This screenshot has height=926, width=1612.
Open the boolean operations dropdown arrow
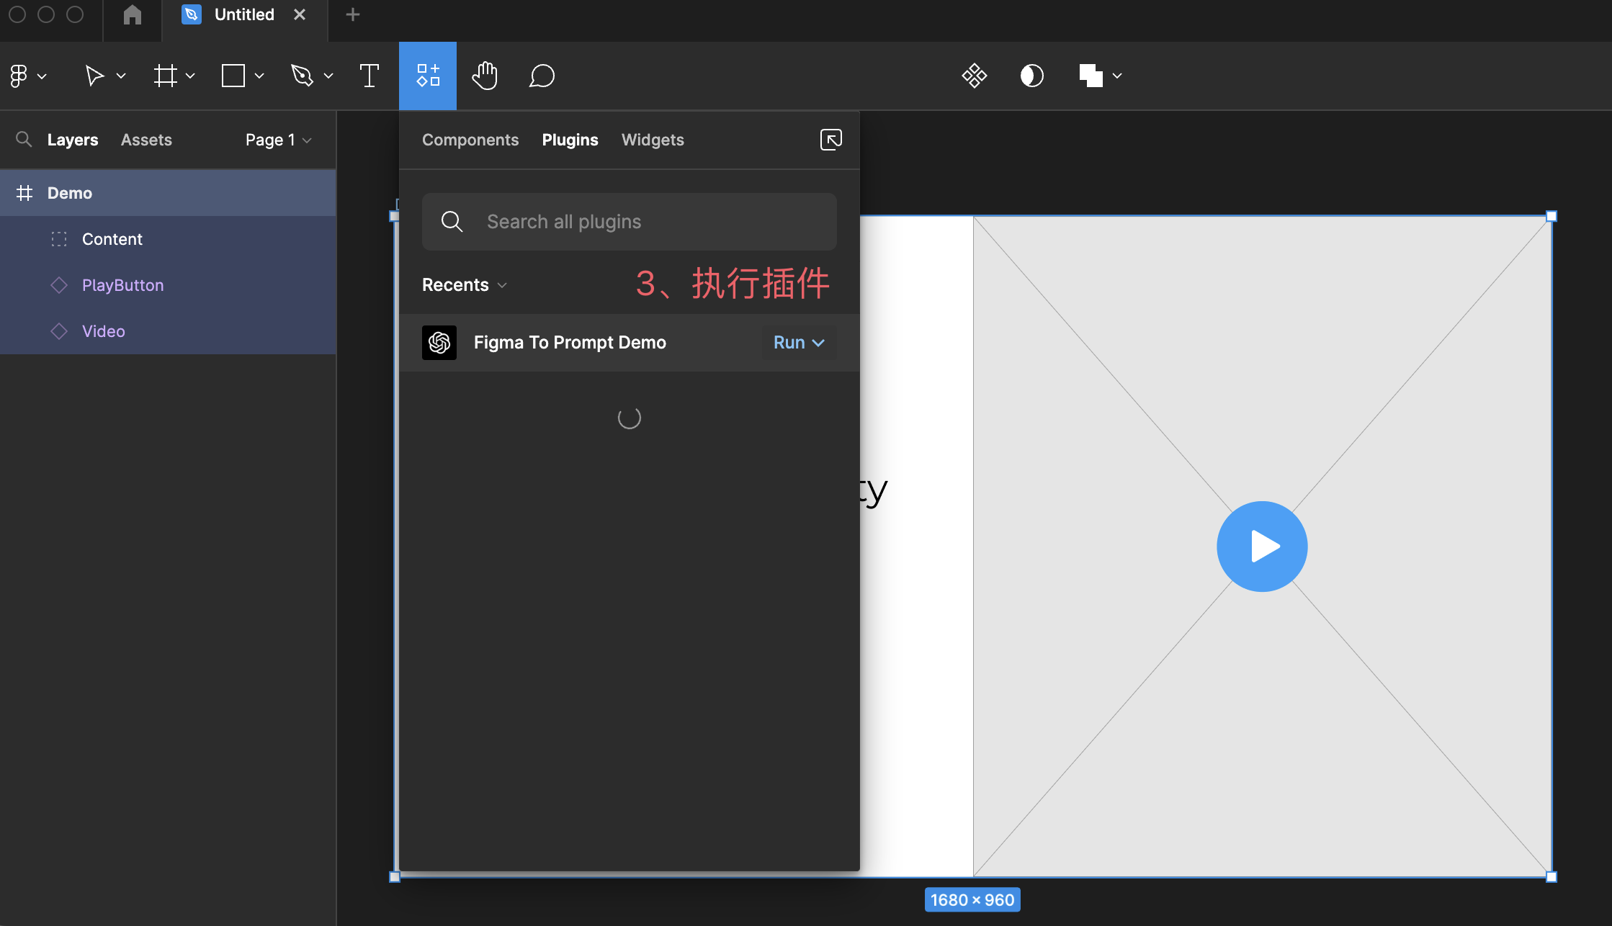(1117, 76)
